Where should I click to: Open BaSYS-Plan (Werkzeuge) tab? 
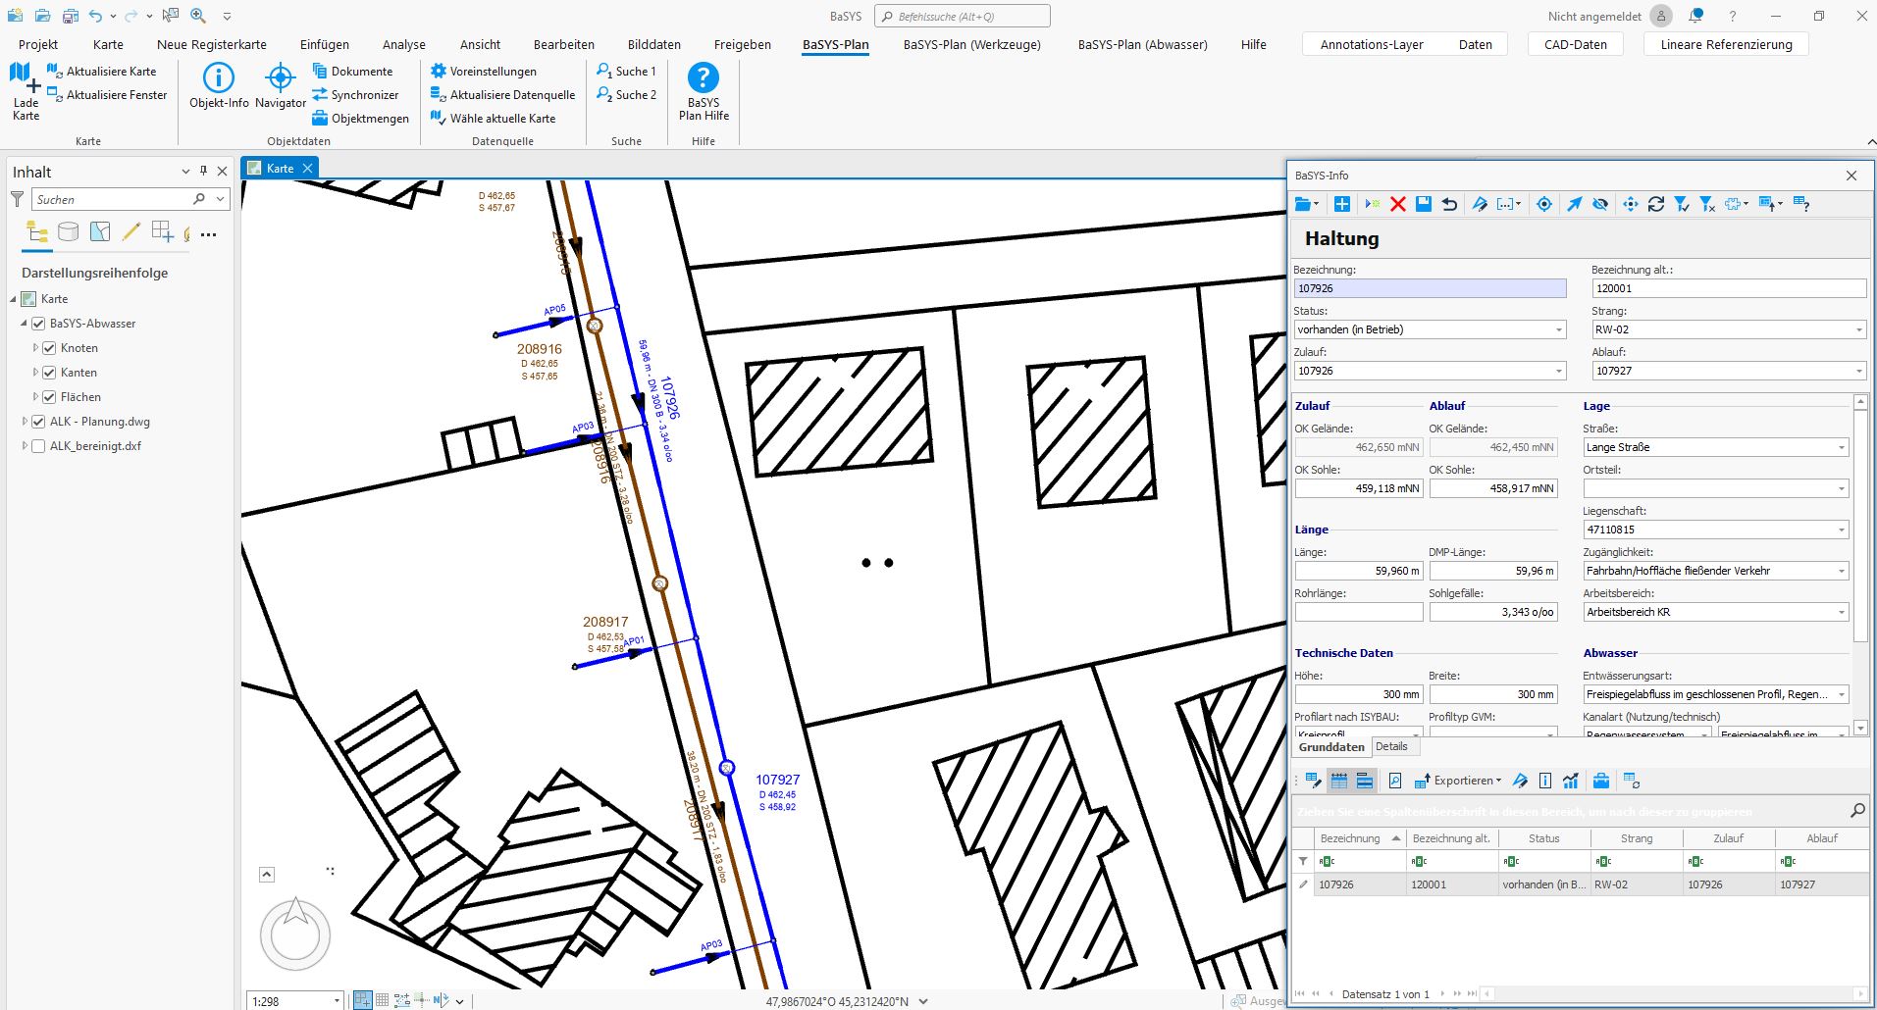(x=972, y=44)
